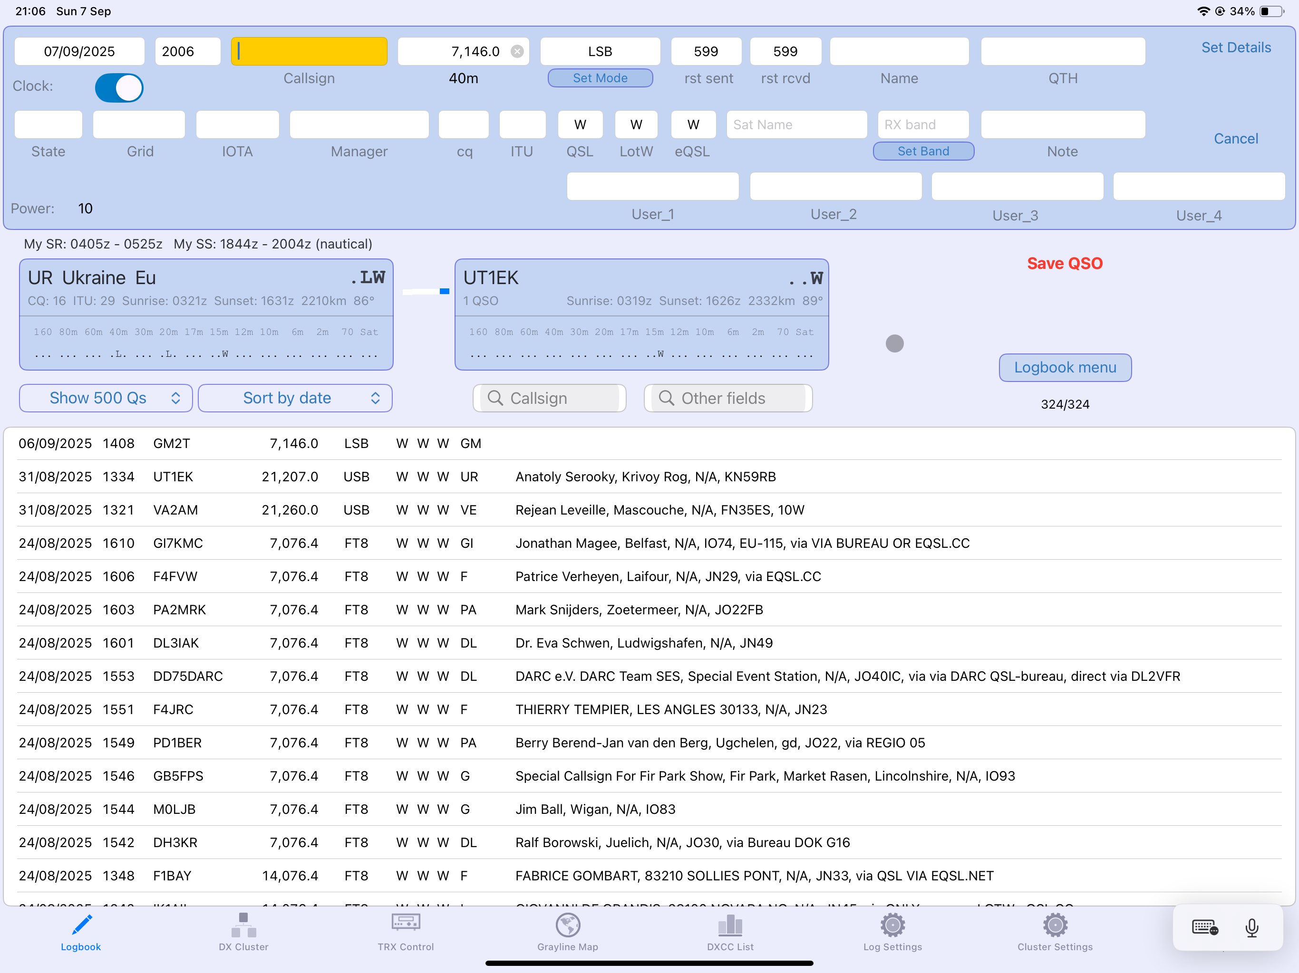
Task: Open Cluster Settings gear icon
Action: [x=1055, y=925]
